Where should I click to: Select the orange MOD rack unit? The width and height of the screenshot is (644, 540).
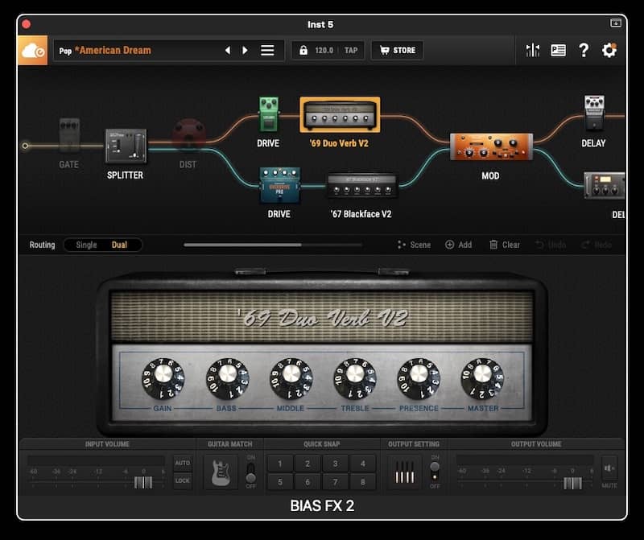point(491,146)
